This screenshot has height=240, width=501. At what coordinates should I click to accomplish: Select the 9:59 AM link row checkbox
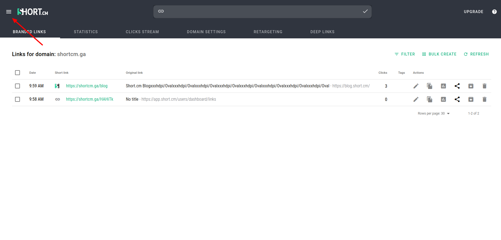17,86
